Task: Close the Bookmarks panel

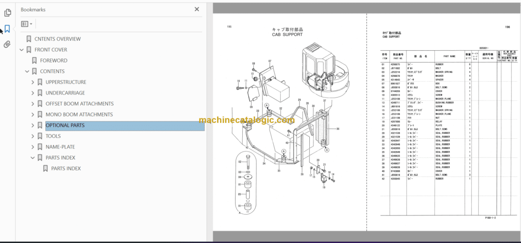Action: point(197,9)
